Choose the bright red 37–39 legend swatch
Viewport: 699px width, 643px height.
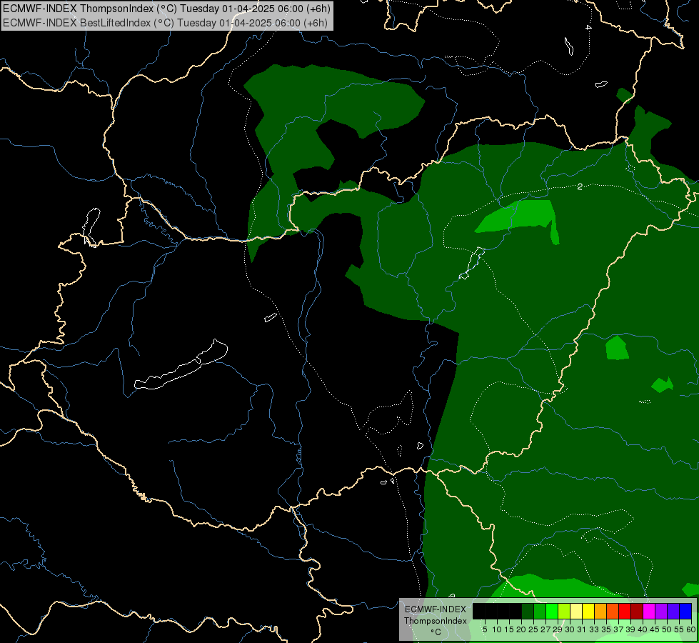(625, 611)
